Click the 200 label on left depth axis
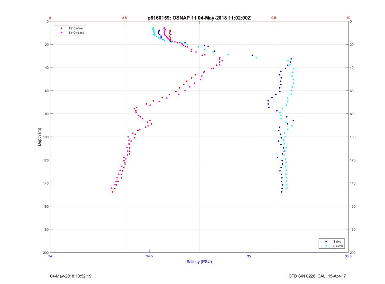This screenshot has height=284, width=385. coord(45,253)
